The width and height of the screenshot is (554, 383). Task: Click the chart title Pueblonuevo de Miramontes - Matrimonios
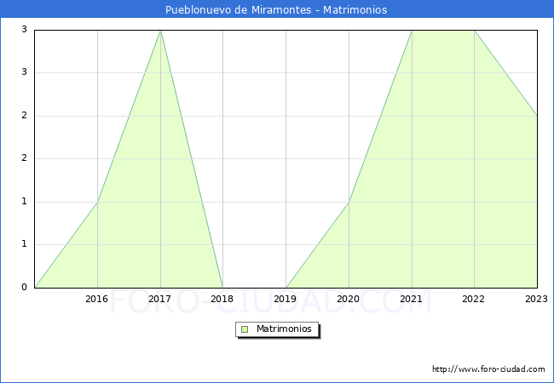pyautogui.click(x=276, y=9)
